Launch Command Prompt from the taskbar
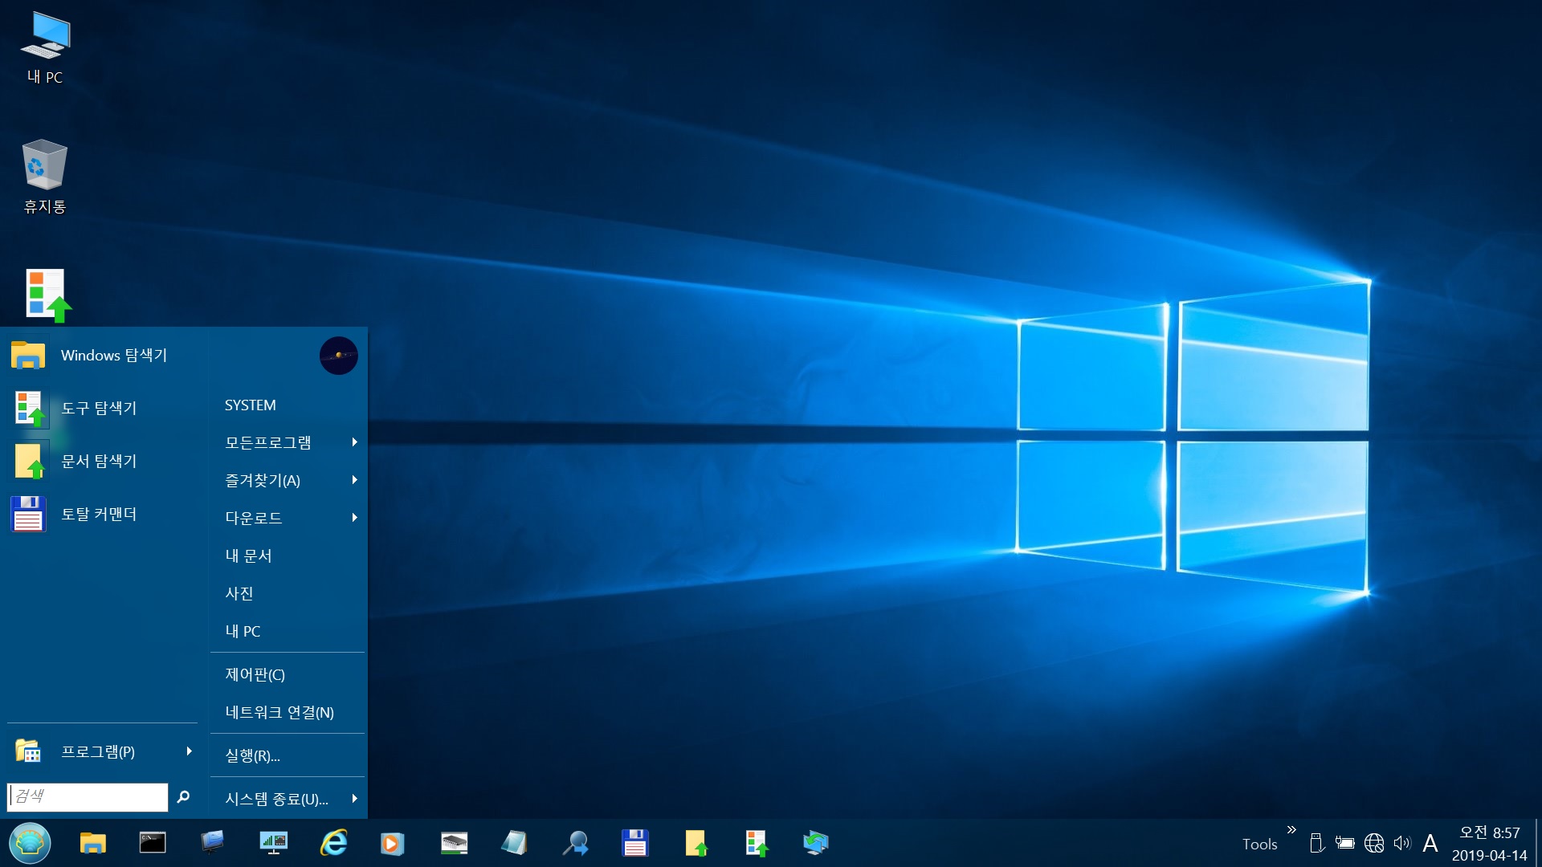The width and height of the screenshot is (1542, 867). [153, 843]
